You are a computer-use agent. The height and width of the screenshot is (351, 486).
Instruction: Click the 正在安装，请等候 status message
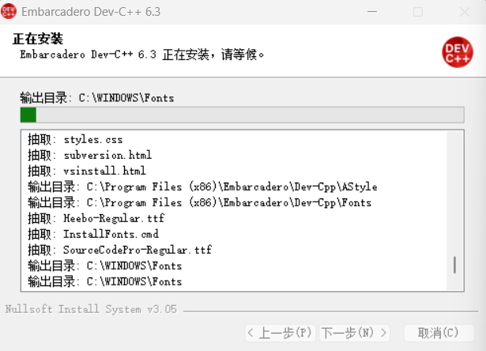click(142, 55)
